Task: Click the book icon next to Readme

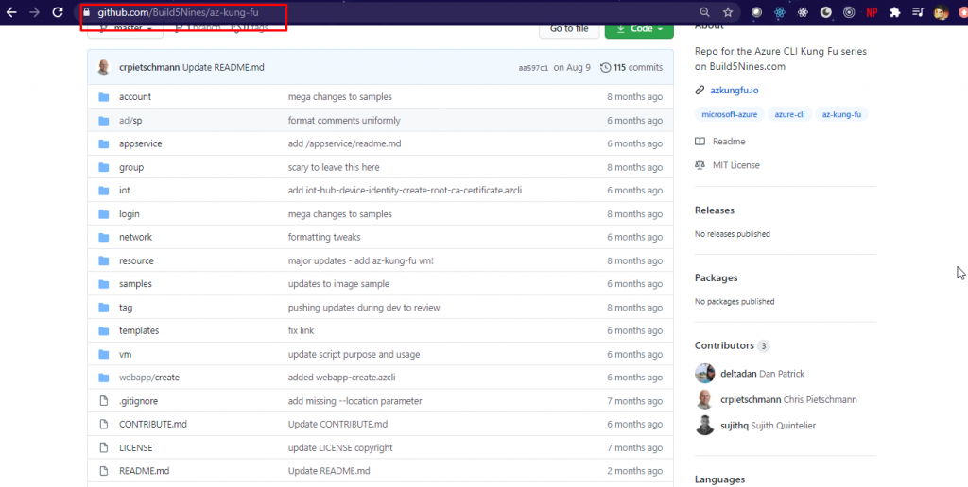Action: (700, 142)
